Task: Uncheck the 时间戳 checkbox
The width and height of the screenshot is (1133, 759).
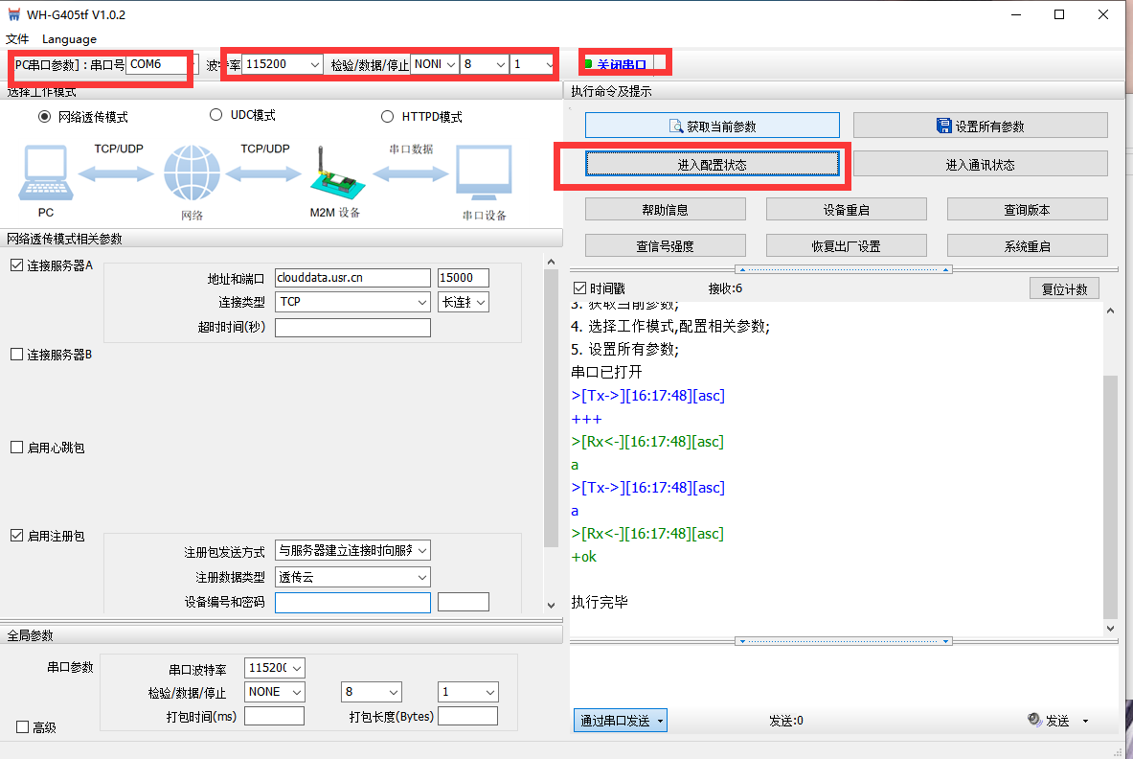Action: 578,288
